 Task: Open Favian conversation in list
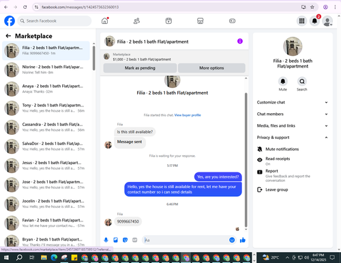click(x=46, y=223)
